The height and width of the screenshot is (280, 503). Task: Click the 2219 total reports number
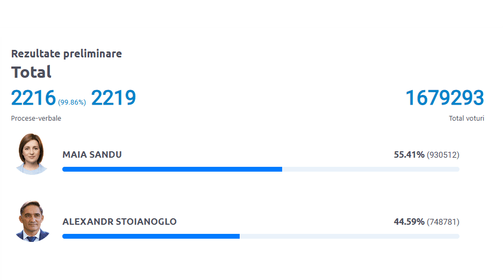(113, 98)
